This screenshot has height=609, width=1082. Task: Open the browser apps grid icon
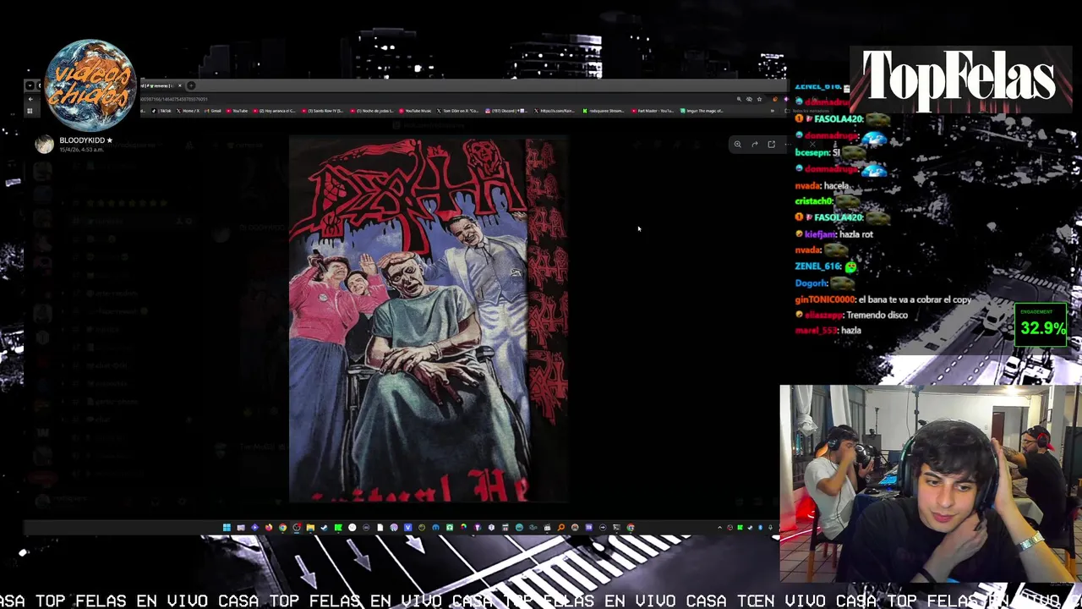pyautogui.click(x=30, y=111)
